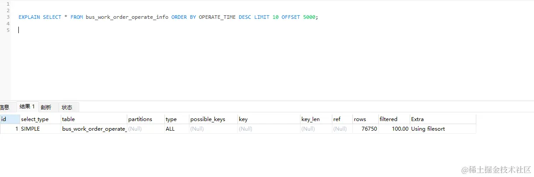Select the partitions column header
Image resolution: width=534 pixels, height=177 pixels.
click(146, 119)
